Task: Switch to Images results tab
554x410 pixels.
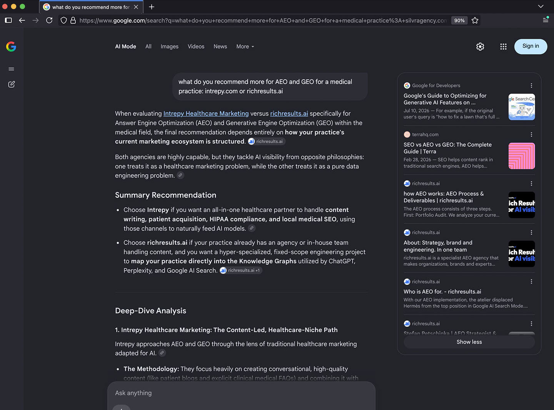Action: click(170, 47)
